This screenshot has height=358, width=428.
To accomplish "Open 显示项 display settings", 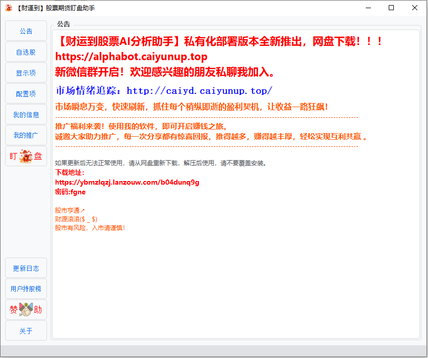I will [x=26, y=72].
